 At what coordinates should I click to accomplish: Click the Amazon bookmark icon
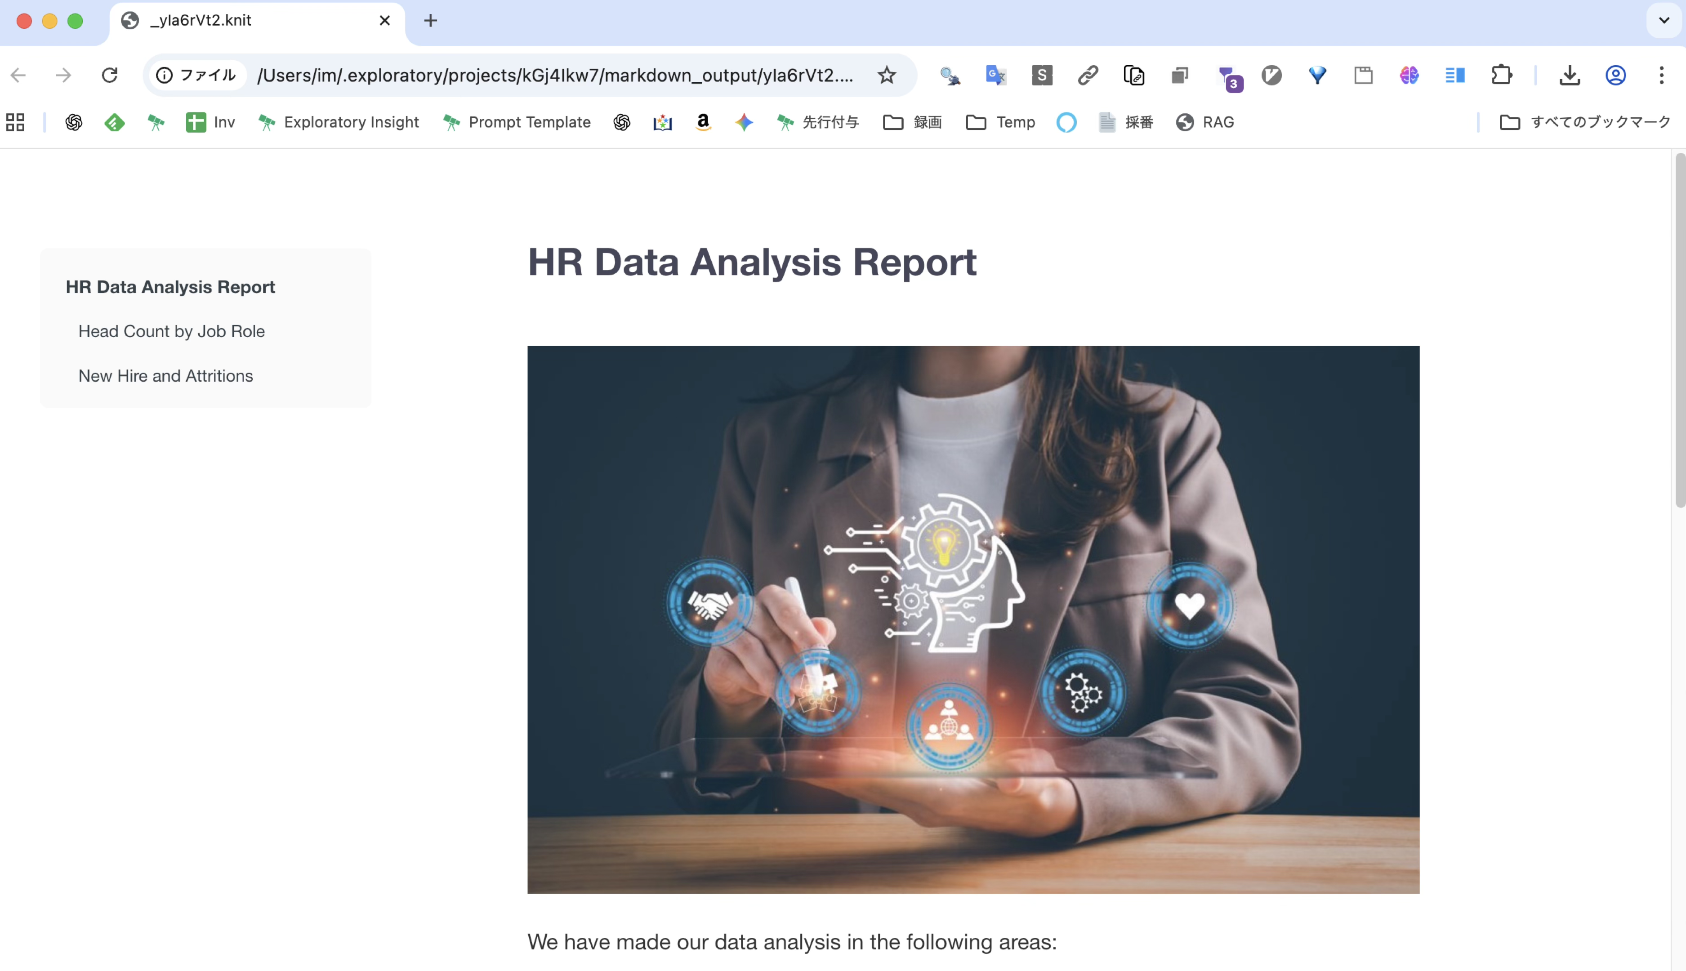coord(703,122)
